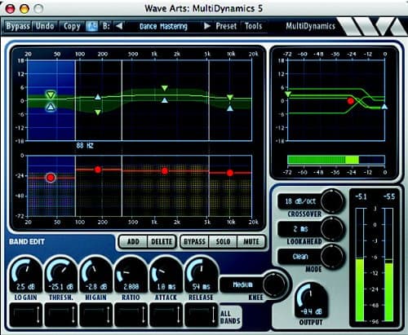408x335 pixels.
Task: Click the -5.1 left peak readout
Action: (361, 196)
